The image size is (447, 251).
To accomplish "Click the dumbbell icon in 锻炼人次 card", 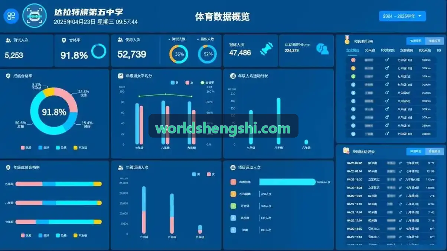I will point(266,49).
